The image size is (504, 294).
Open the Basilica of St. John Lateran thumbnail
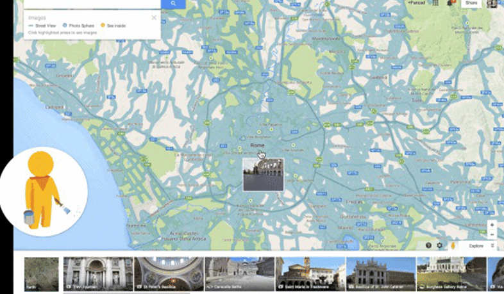(381, 274)
